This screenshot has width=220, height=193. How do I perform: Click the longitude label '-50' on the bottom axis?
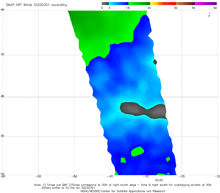(x=74, y=176)
